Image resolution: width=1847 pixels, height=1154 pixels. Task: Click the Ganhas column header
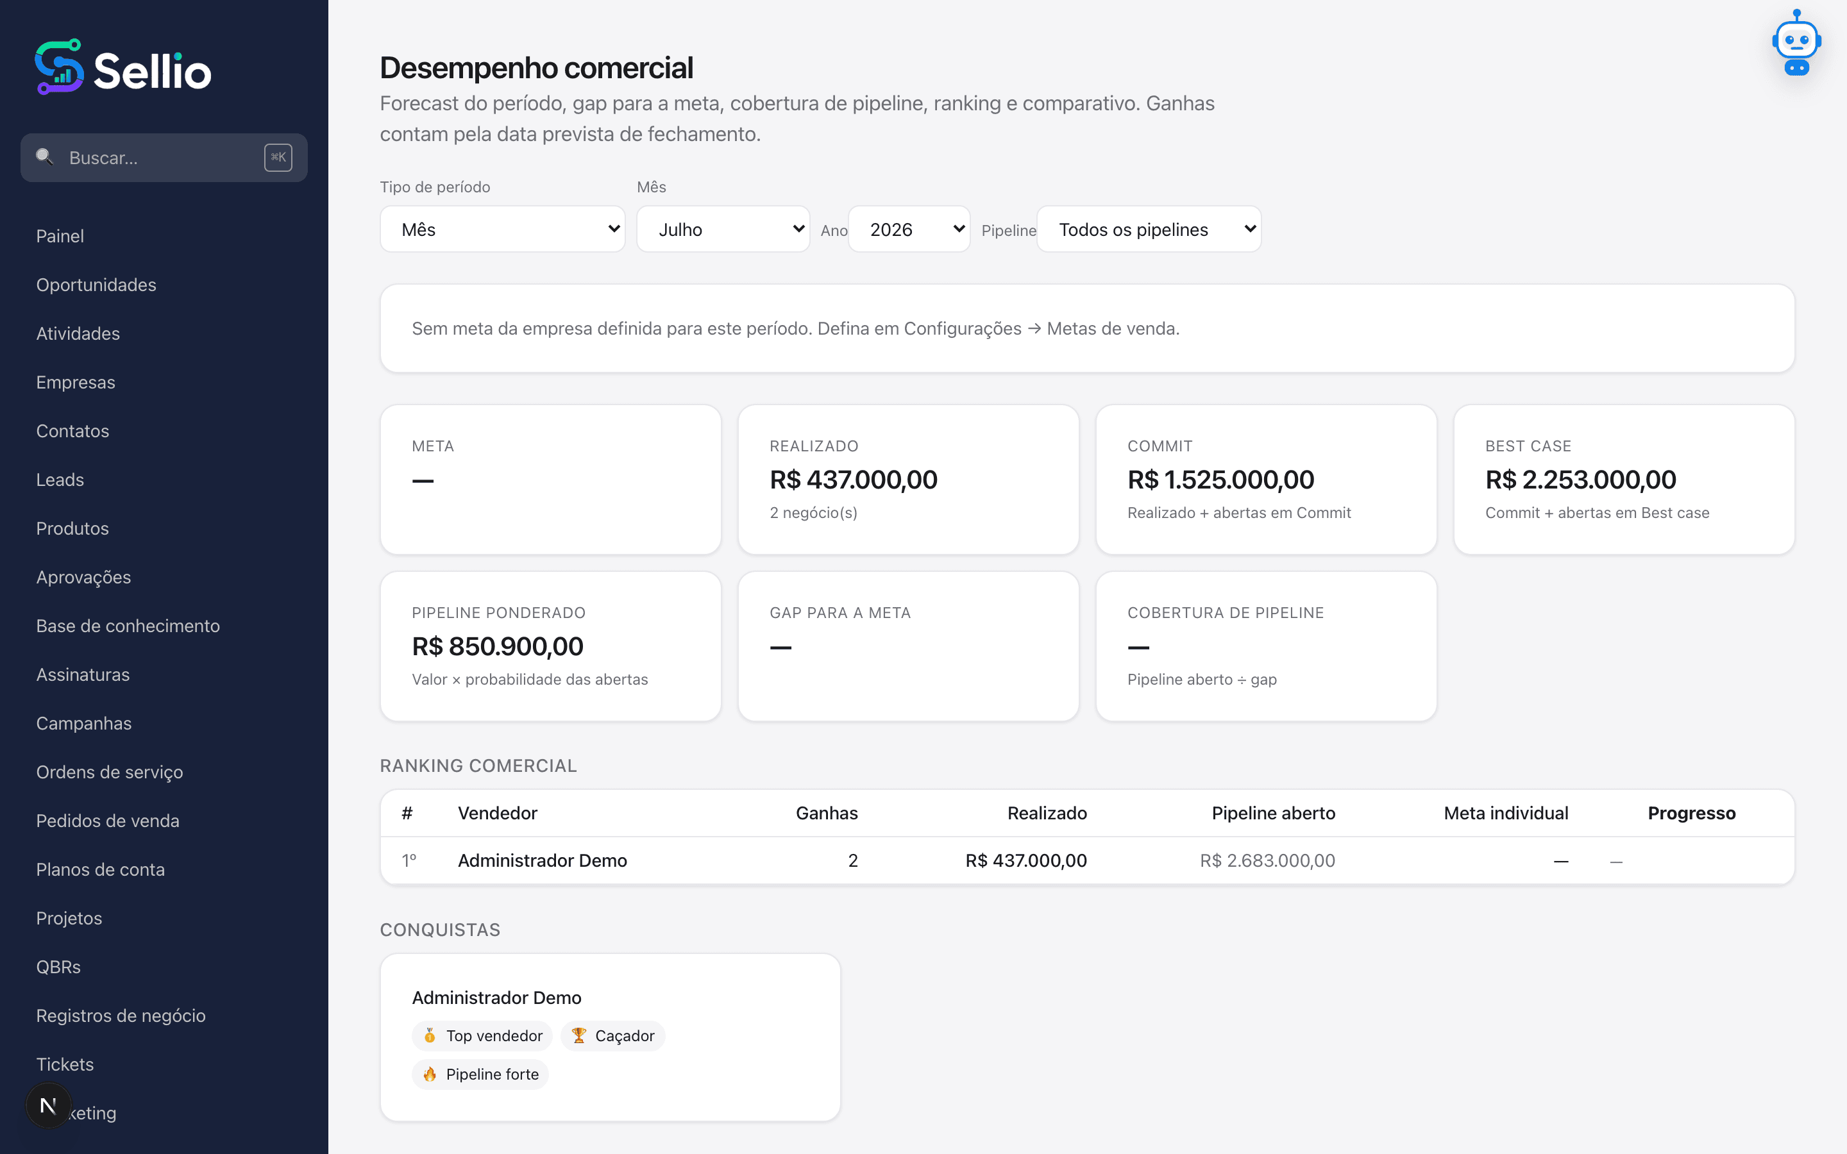pyautogui.click(x=827, y=813)
